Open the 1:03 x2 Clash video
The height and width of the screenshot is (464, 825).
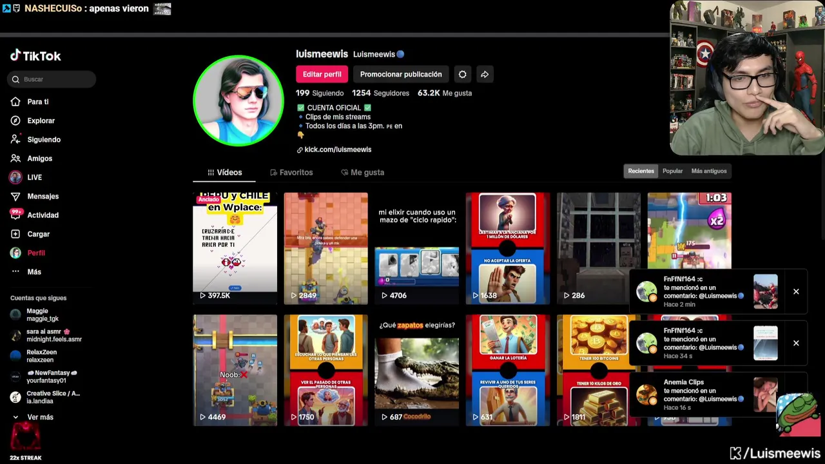click(x=689, y=231)
